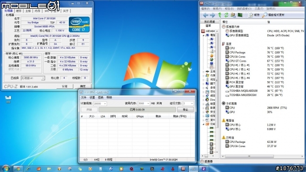Open 報告(R) menu in AIDA64
This screenshot has width=306, height=172.
point(229,9)
